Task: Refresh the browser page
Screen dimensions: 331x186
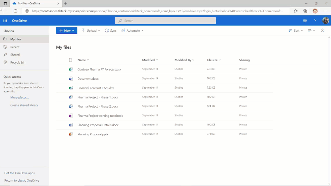Action: pos(15,11)
